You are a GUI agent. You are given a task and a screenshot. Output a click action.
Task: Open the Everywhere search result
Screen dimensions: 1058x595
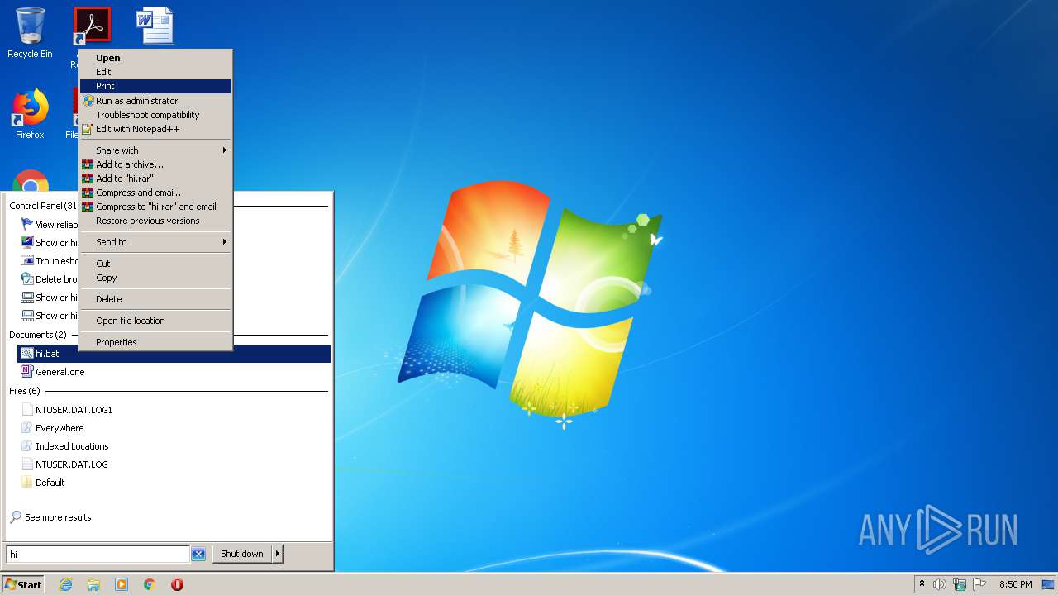click(174, 428)
